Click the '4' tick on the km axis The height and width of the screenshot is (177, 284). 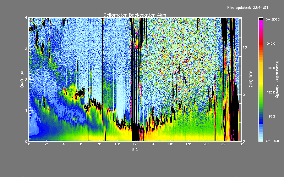point(26,18)
